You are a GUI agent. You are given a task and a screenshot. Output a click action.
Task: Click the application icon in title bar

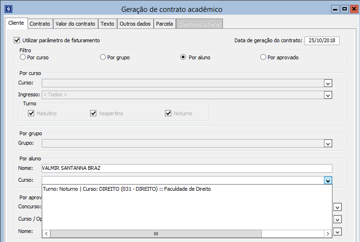tap(7, 9)
